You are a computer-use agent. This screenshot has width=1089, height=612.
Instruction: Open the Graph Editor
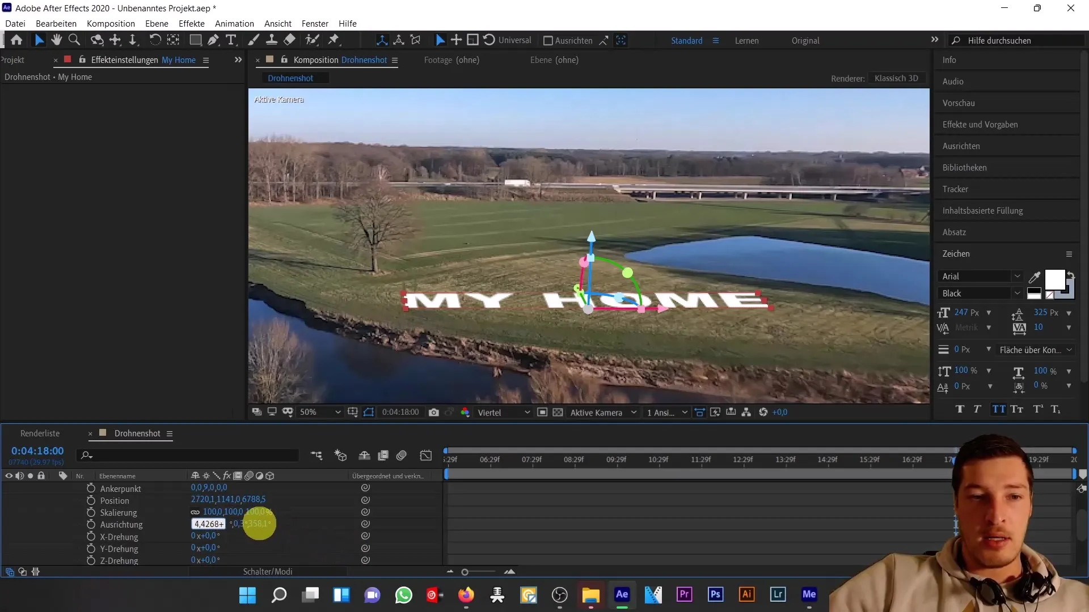[426, 455]
